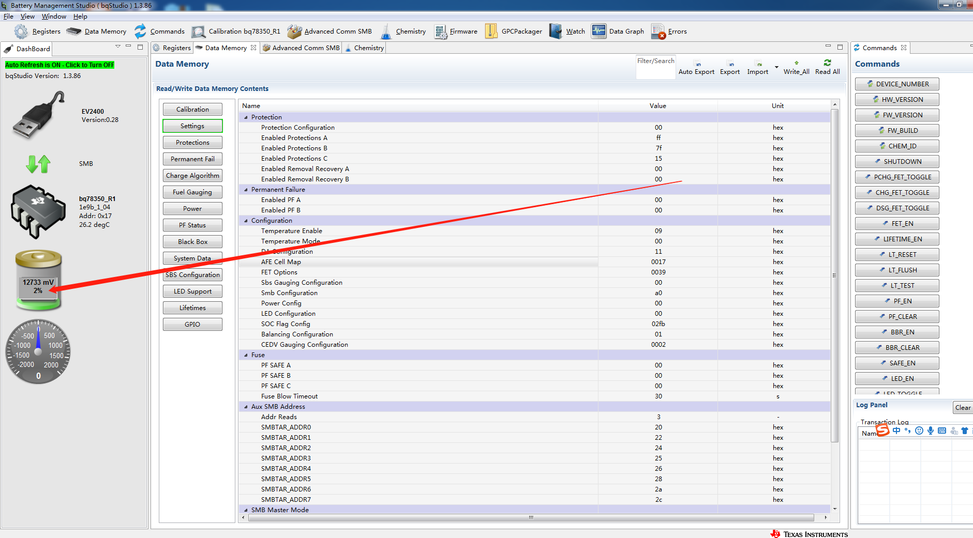973x538 pixels.
Task: Select the SOC Flag Config value 02fb
Action: (x=658, y=324)
